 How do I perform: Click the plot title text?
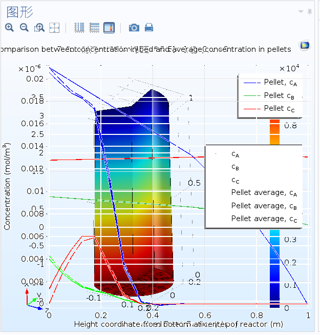(146, 49)
